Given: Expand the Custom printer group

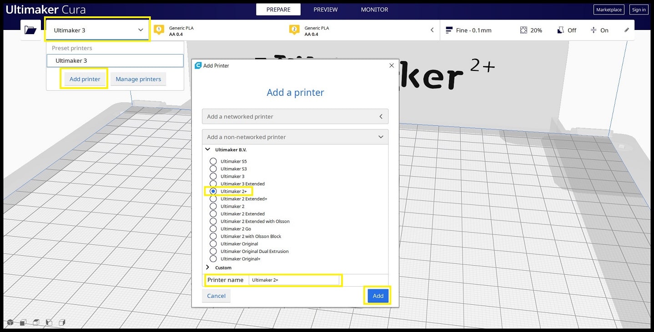Looking at the screenshot, I should [x=208, y=268].
